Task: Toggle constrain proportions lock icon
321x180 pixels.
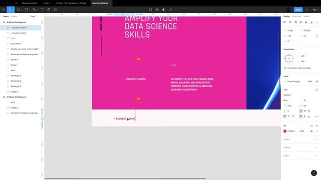Action: (316, 35)
